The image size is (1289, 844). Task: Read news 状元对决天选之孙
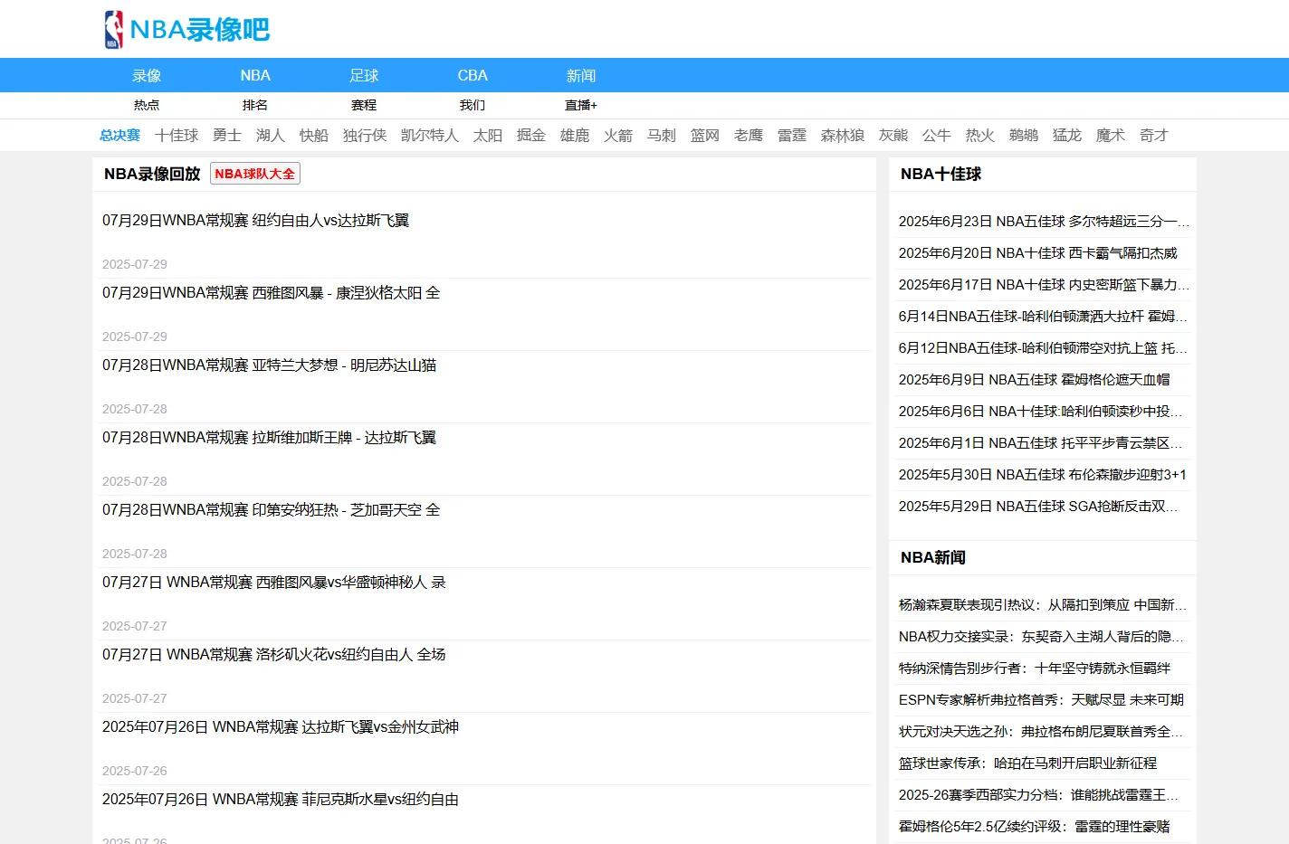pyautogui.click(x=1041, y=732)
